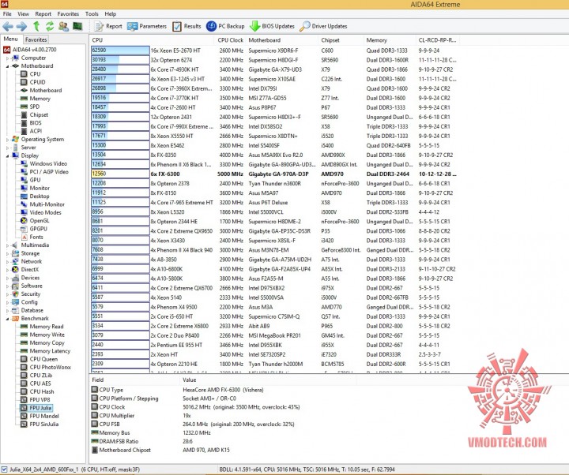
Task: Sort by the Memory column header
Action: [x=390, y=40]
